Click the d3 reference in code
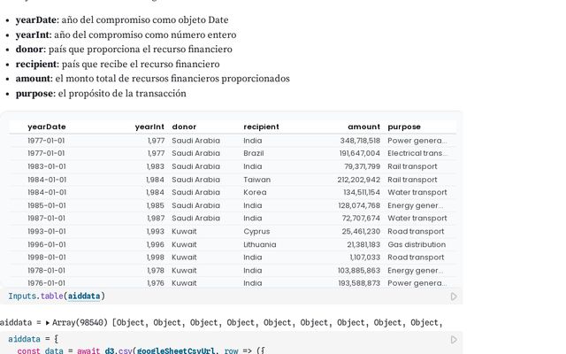The width and height of the screenshot is (566, 354). (x=110, y=350)
